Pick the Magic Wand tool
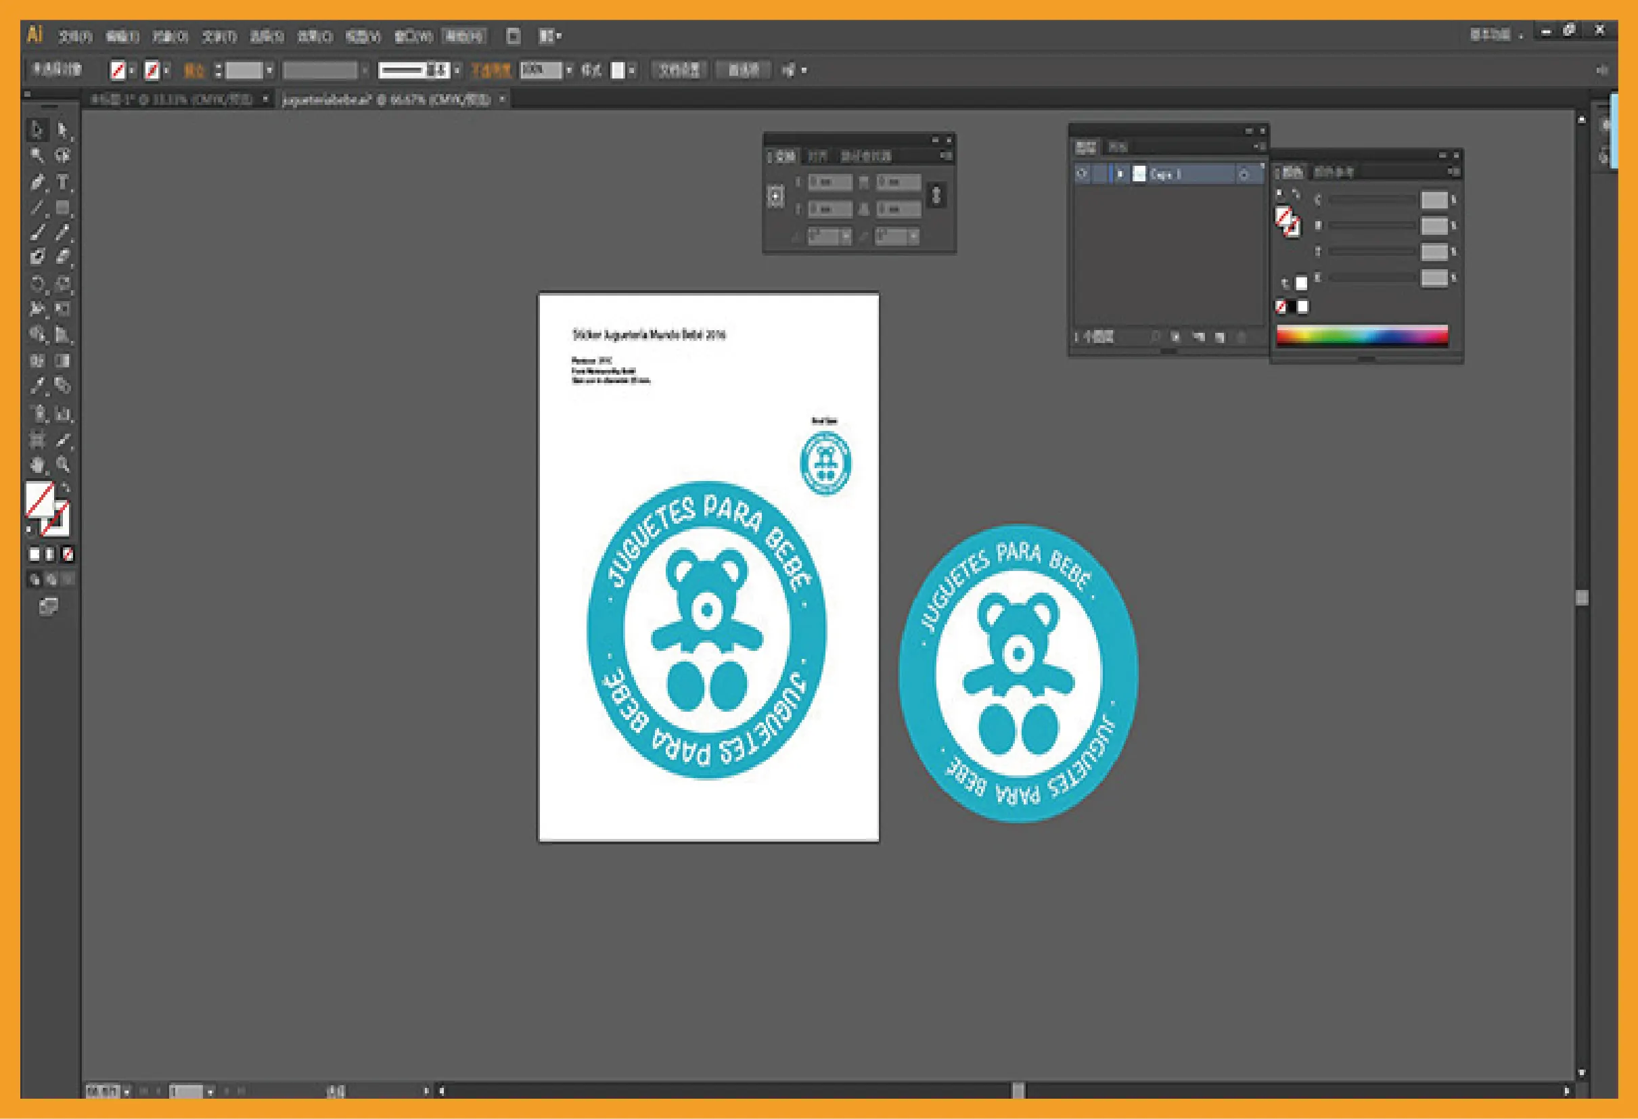 tap(37, 156)
